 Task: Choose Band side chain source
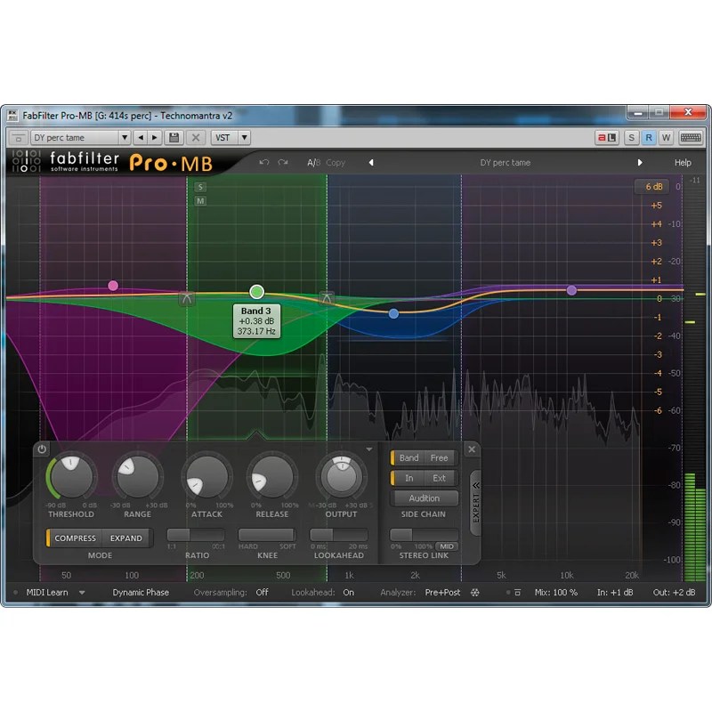point(408,457)
